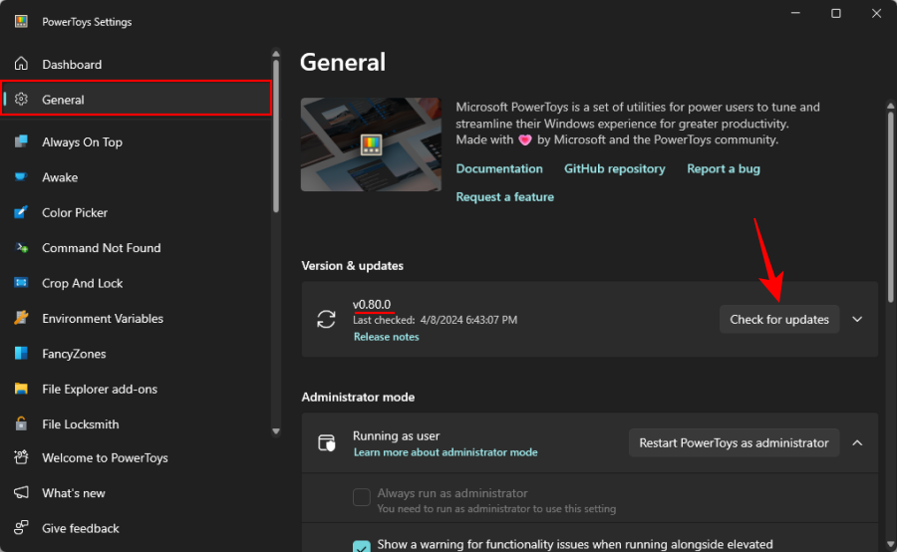Click the File Locksmith padlock icon
The height and width of the screenshot is (552, 897).
click(x=21, y=423)
